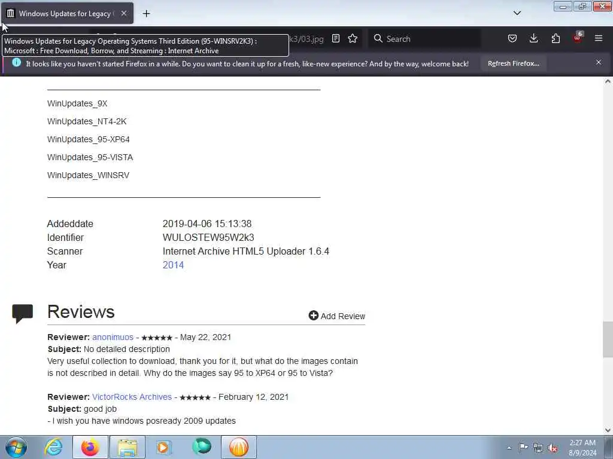Select the Windows Updates for Legacy tab
Viewport: 613px width, 459px height.
[x=67, y=14]
